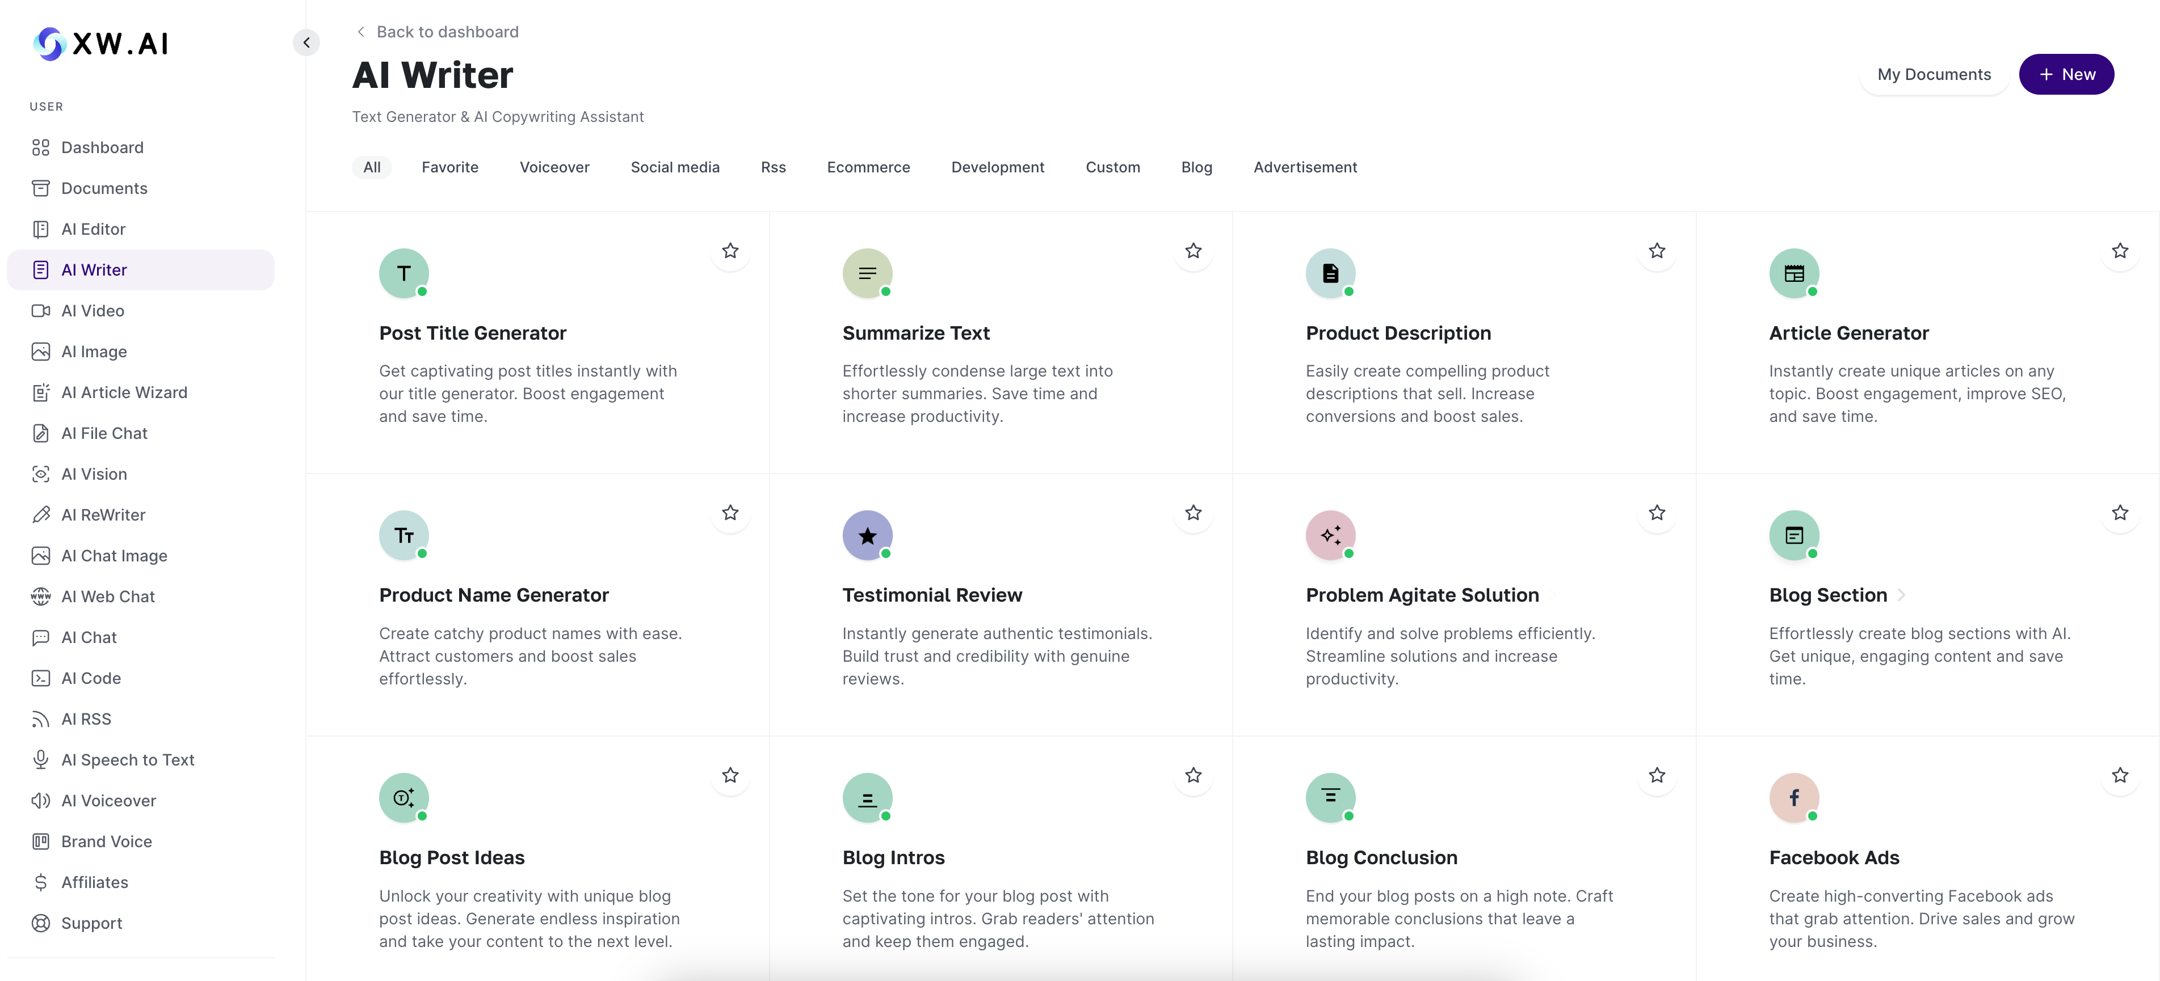Image resolution: width=2160 pixels, height=981 pixels.
Task: Click the AI Voiceover speaker icon
Action: point(40,801)
